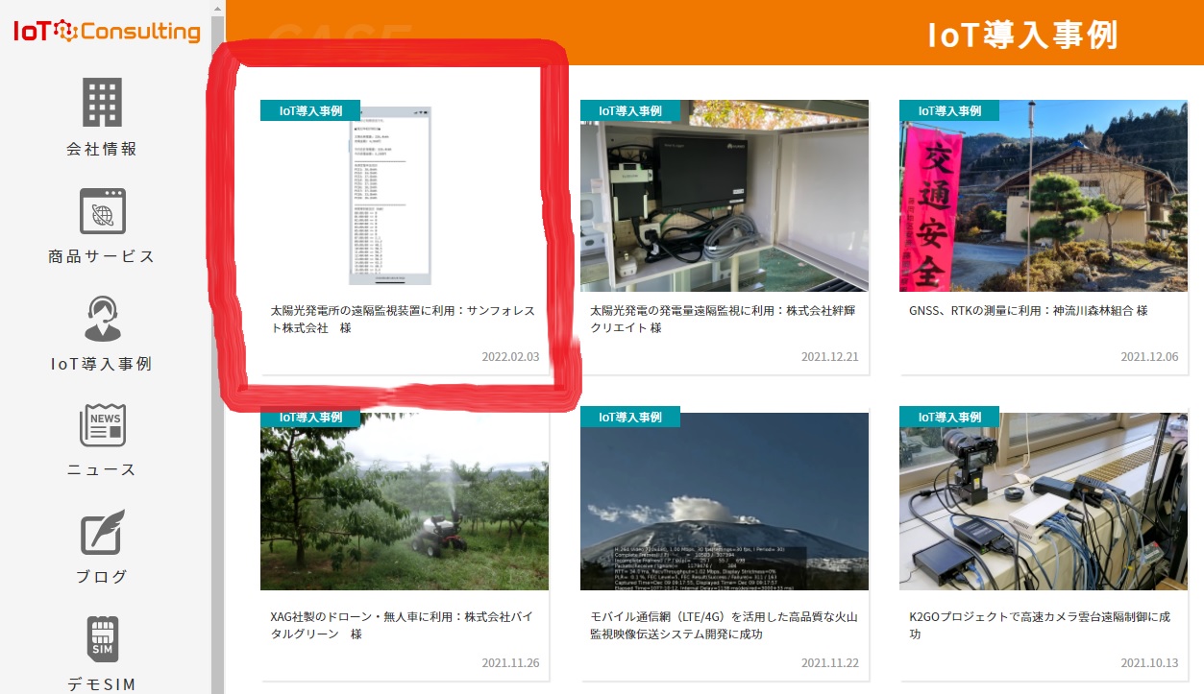1204x694 pixels.
Task: Open the K2GO high-speed camera article title
Action: [1040, 625]
